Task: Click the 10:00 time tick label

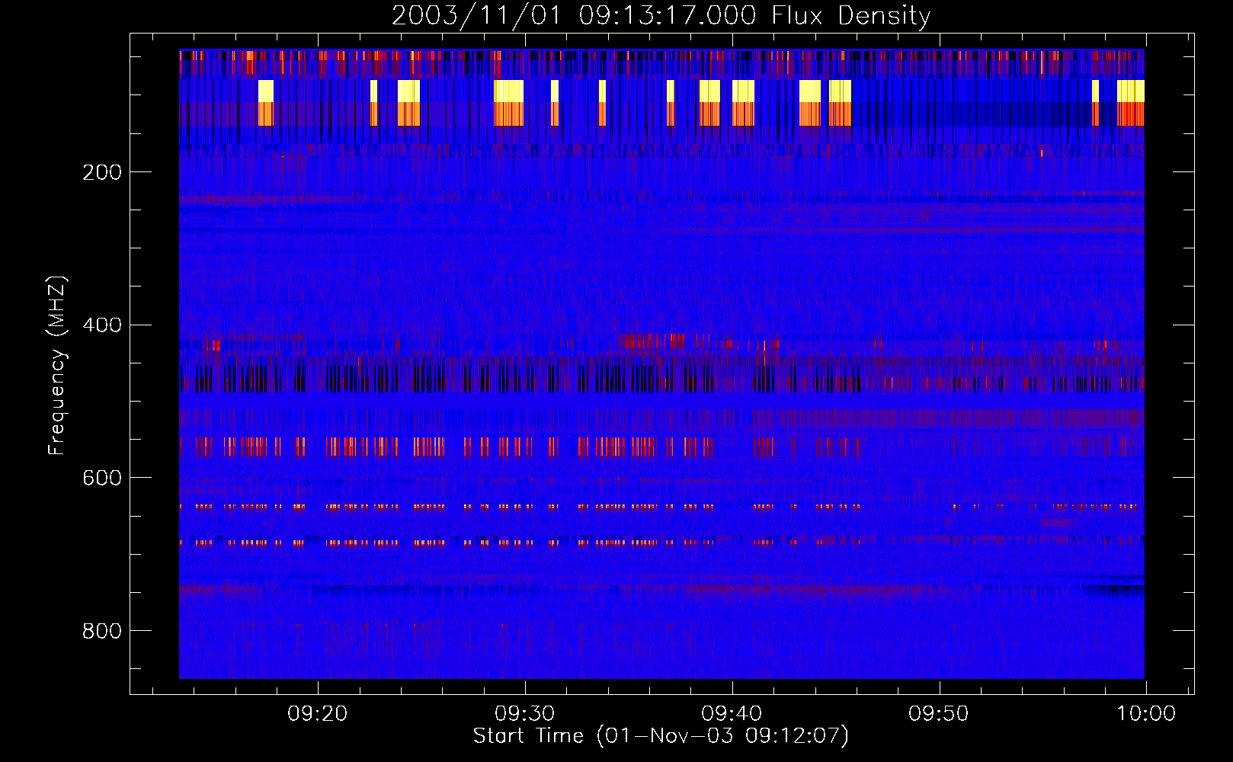Action: point(1146,714)
